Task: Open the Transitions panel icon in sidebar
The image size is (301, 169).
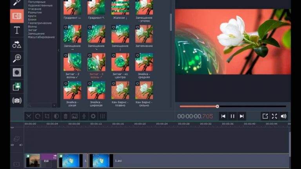Action: (17, 16)
